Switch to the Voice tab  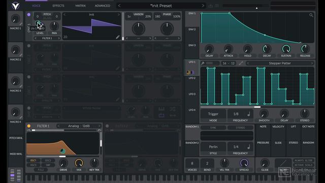[x=36, y=6]
